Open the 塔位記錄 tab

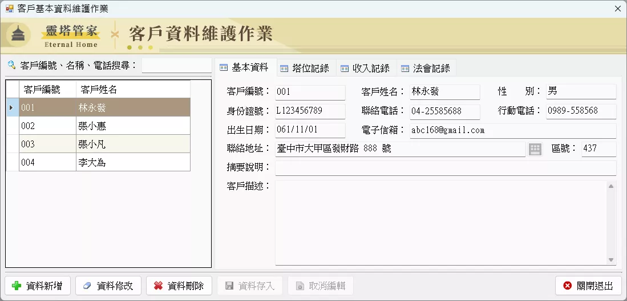coord(306,69)
